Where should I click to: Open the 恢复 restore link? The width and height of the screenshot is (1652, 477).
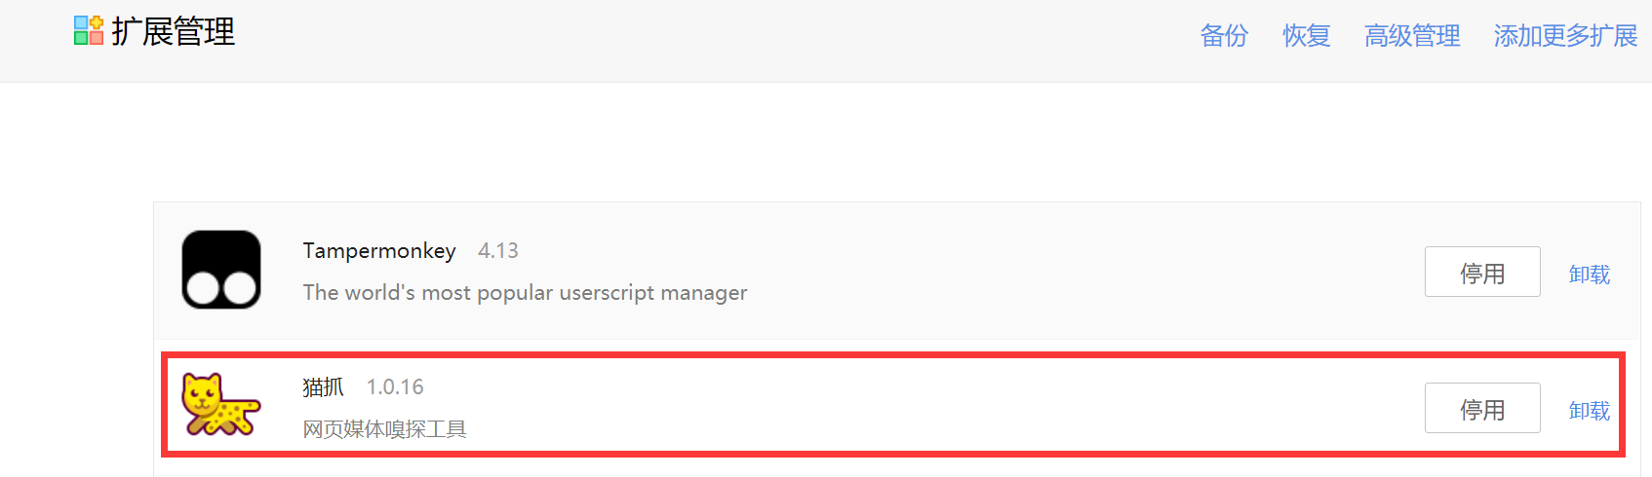(x=1307, y=36)
